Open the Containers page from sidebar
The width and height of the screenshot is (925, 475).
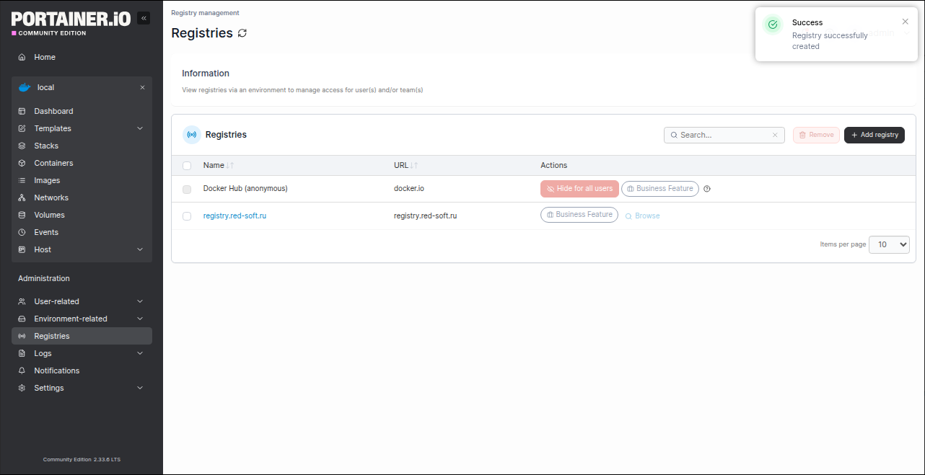53,163
